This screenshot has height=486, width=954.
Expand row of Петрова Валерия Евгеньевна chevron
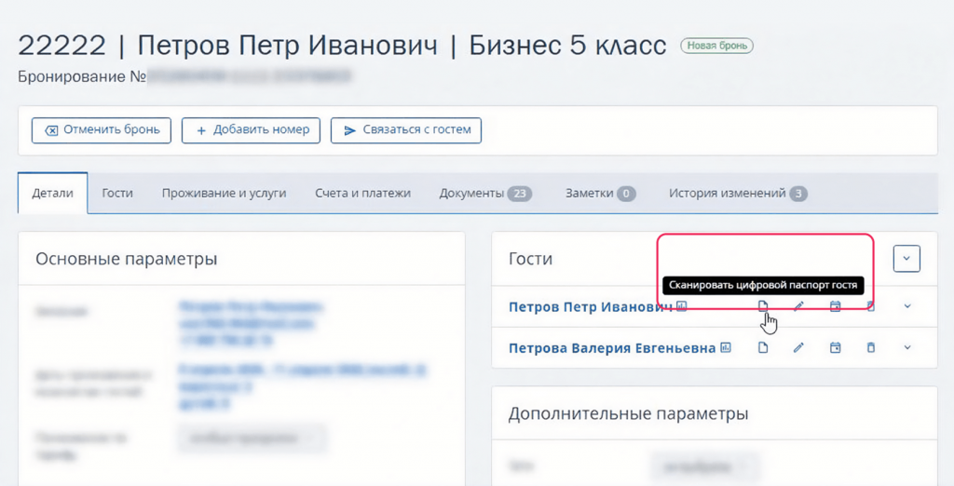pos(907,347)
